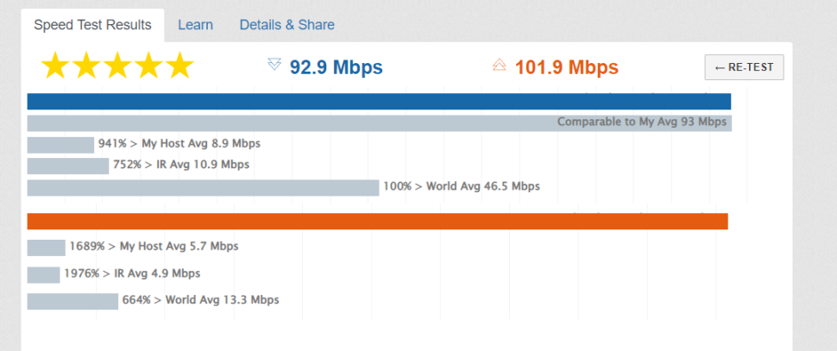This screenshot has height=351, width=837.
Task: Click the World Avg 13.3 Mbps upload bar
Action: coord(72,301)
